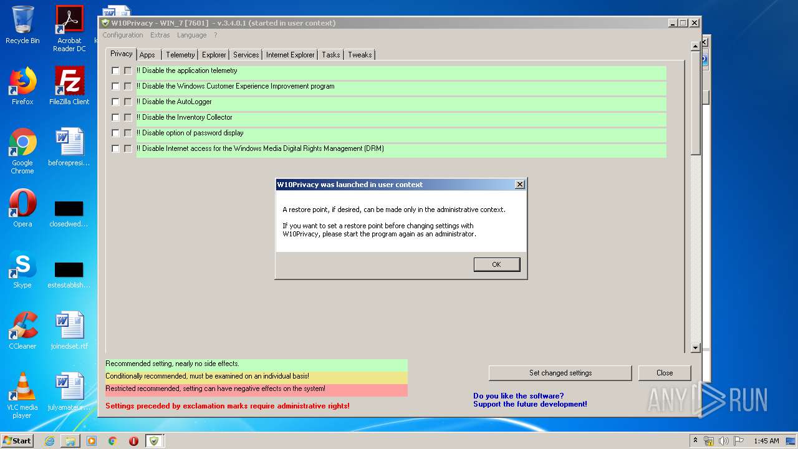
Task: Launch Acrobat Reader DC from desktop
Action: click(69, 29)
